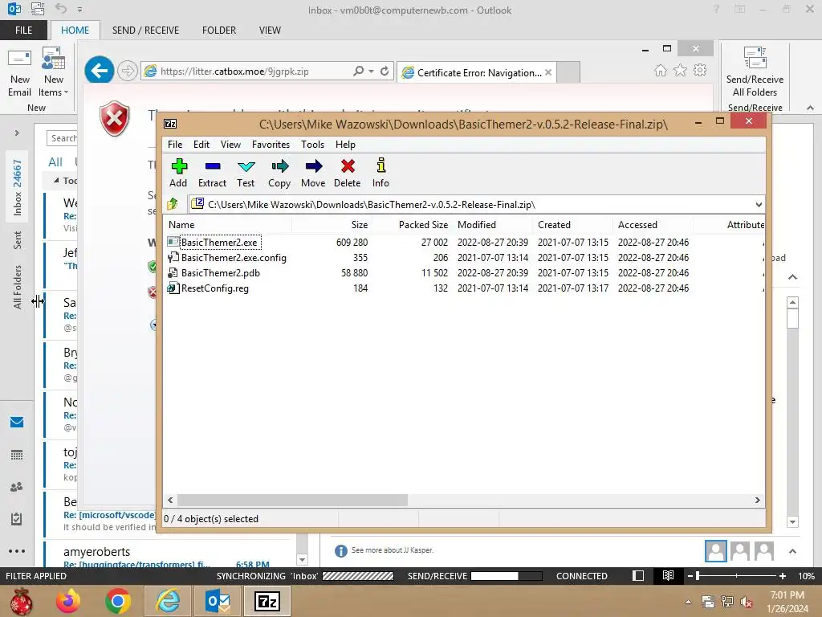This screenshot has width=822, height=617.
Task: Expand the people pane chevron
Action: pyautogui.click(x=792, y=551)
